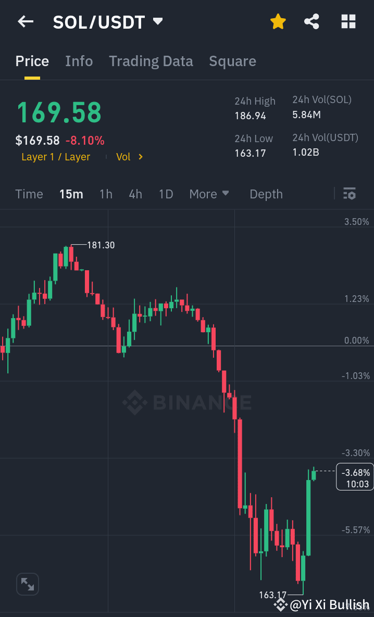The image size is (374, 617).
Task: View the Layer 1 / Layer category link
Action: pyautogui.click(x=56, y=157)
